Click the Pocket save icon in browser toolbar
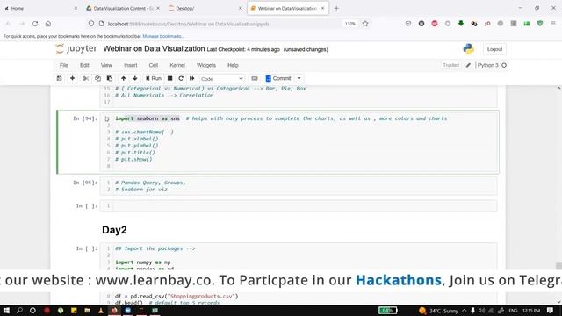Screen dimensions: 562x316 click(x=408, y=24)
